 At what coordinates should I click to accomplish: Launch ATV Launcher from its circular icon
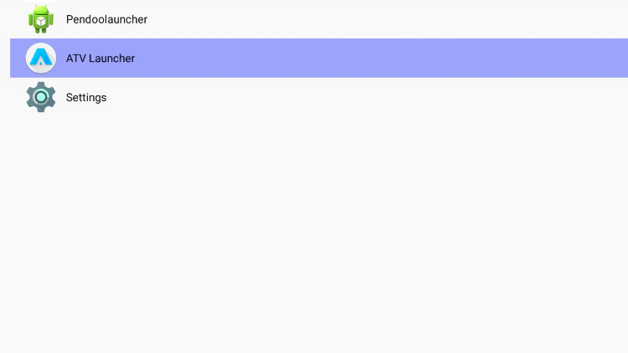pyautogui.click(x=40, y=58)
